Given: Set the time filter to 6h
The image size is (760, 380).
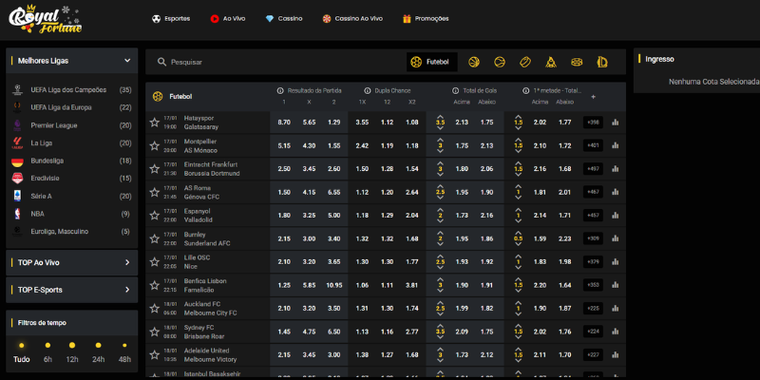Looking at the screenshot, I should click(x=47, y=351).
